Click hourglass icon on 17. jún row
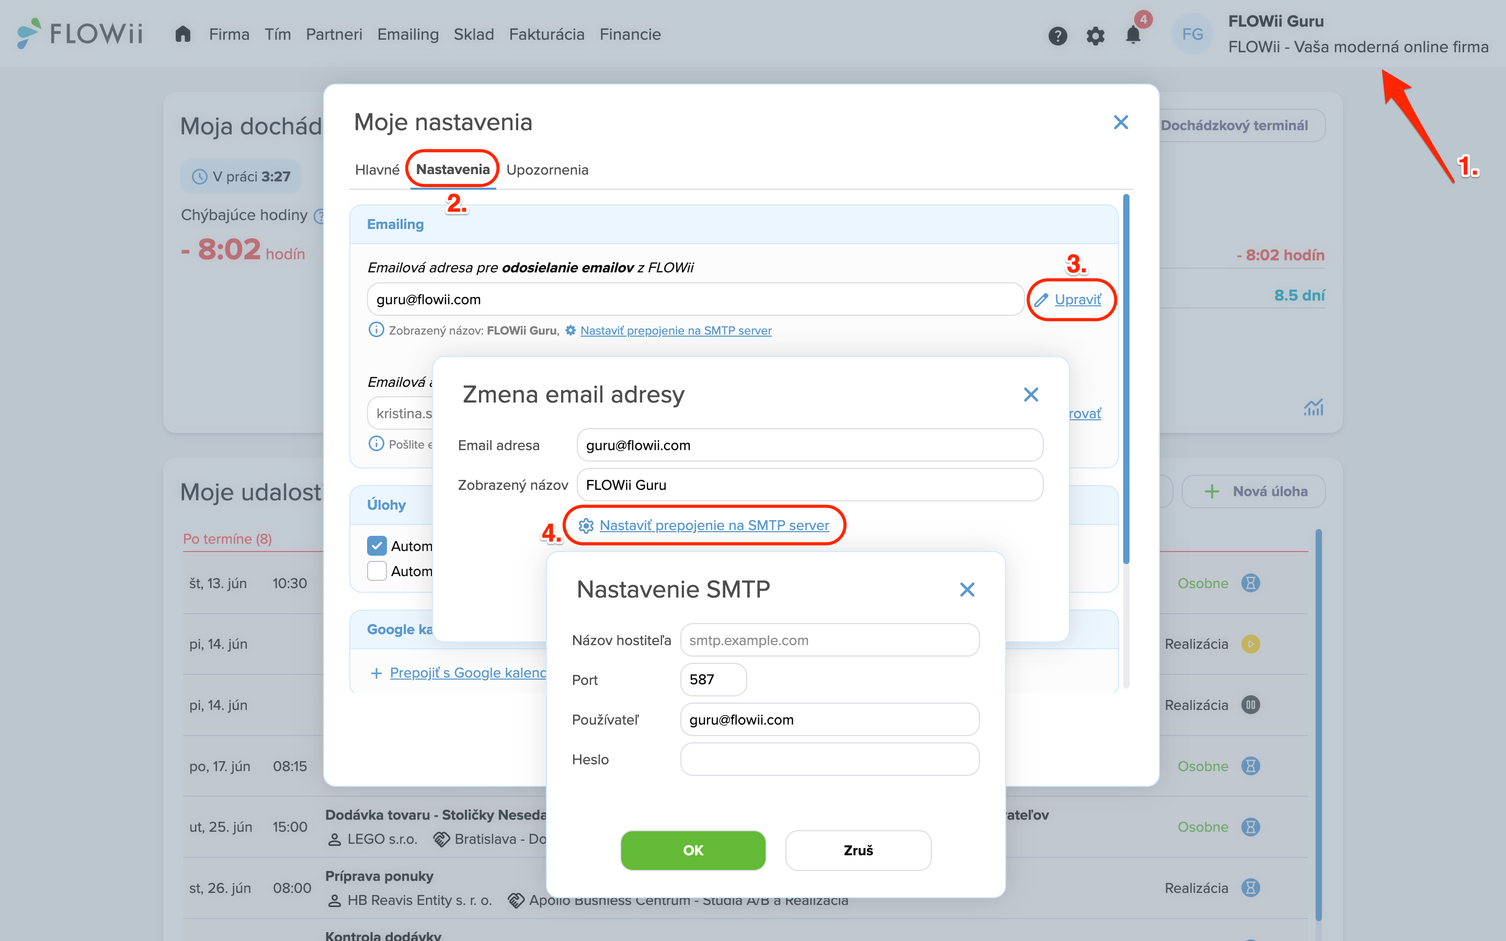 point(1250,765)
